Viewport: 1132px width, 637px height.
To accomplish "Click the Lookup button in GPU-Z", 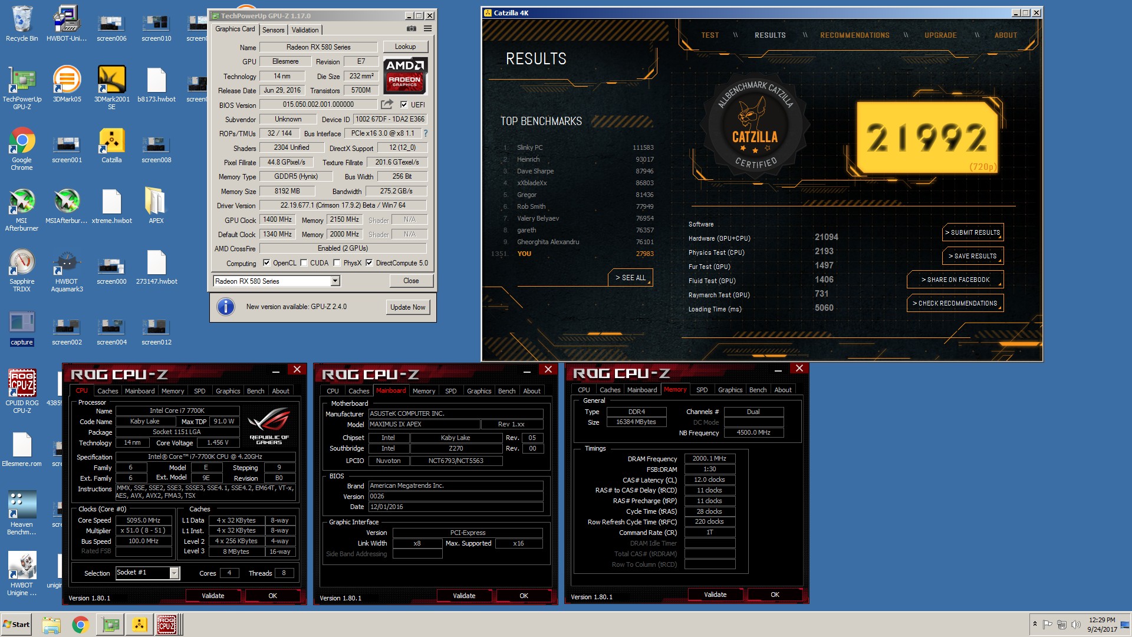I will 405,47.
